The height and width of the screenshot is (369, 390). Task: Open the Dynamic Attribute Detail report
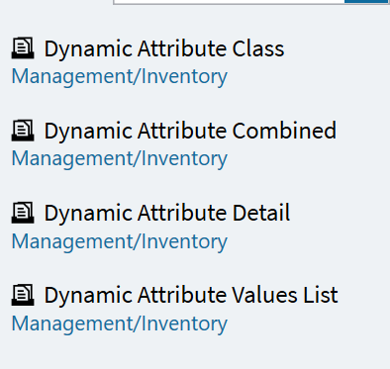pos(167,213)
